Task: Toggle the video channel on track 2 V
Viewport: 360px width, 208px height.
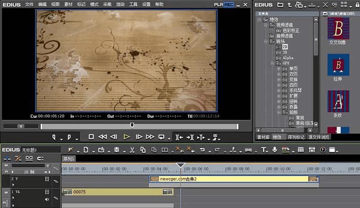Action: [x=47, y=179]
